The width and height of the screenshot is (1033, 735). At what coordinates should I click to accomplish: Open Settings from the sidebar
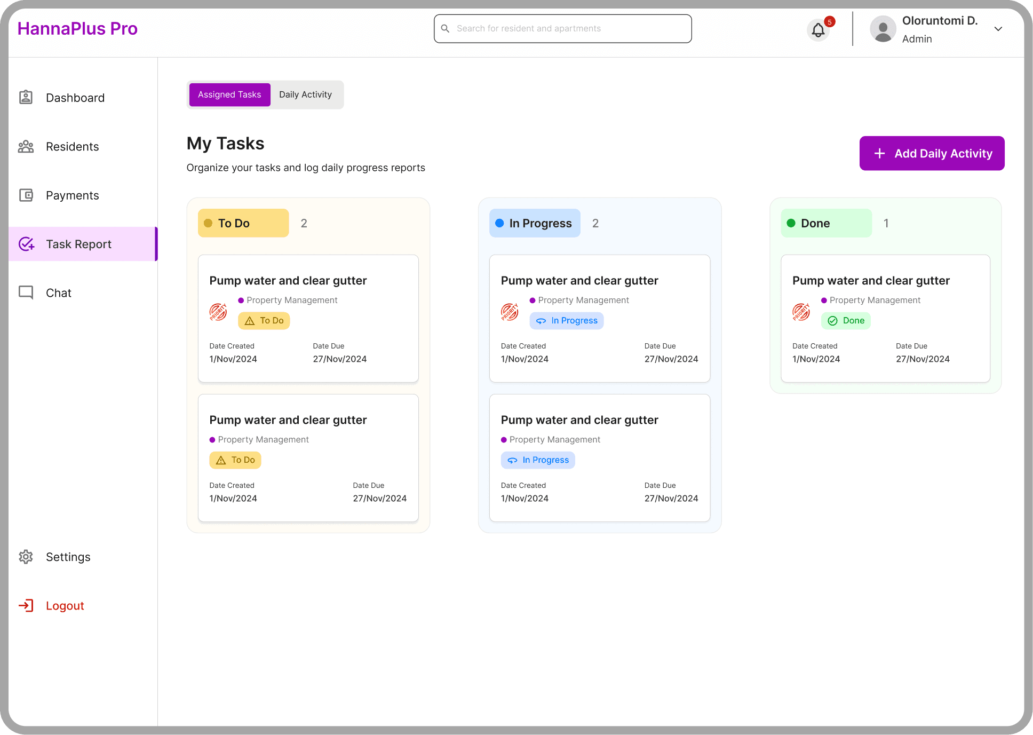[68, 557]
